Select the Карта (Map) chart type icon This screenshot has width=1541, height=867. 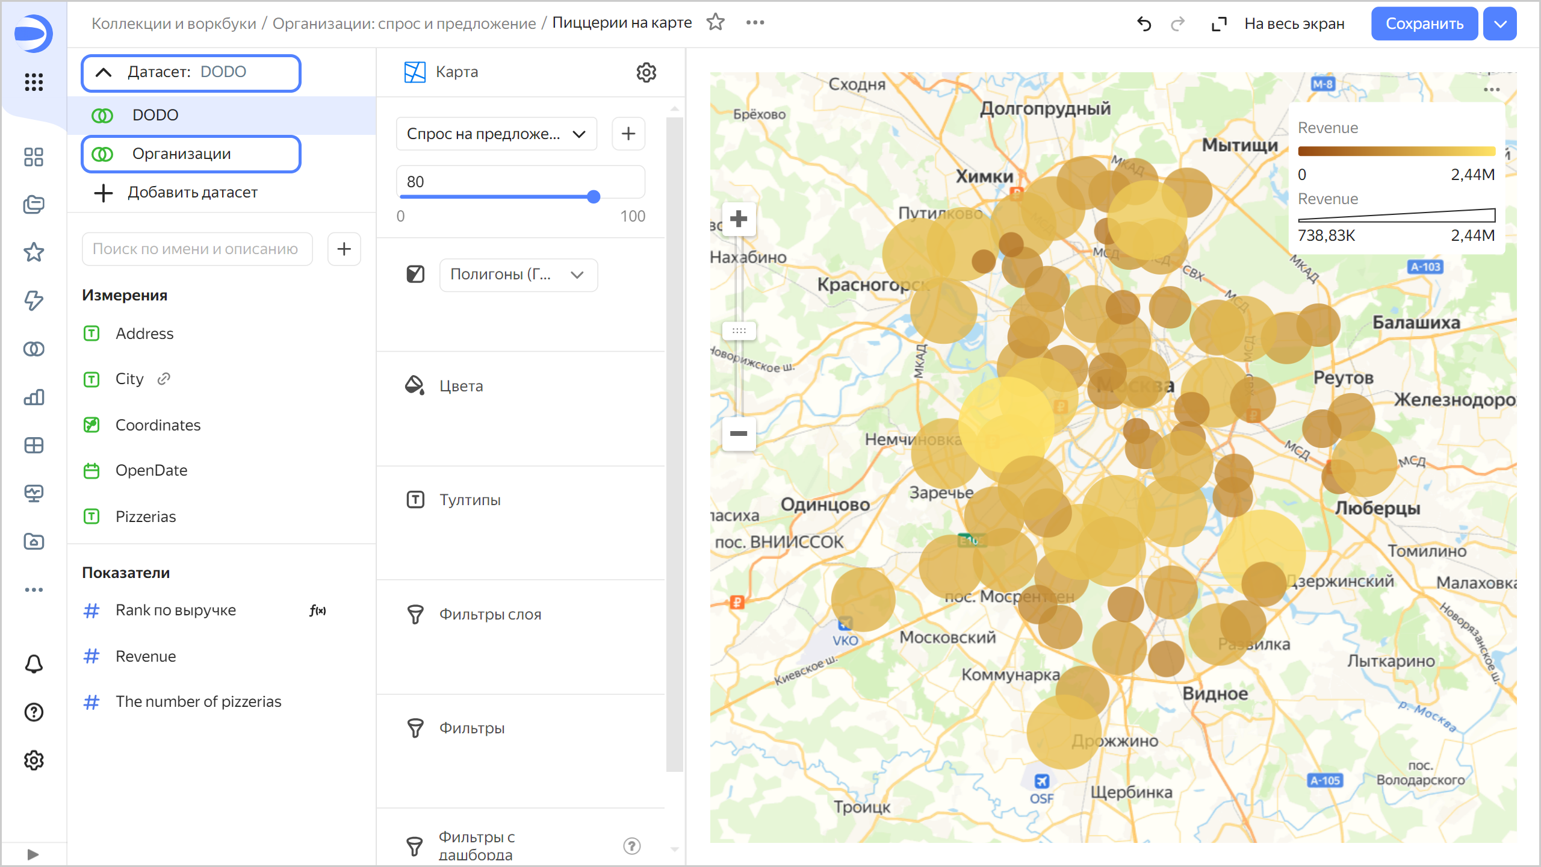click(x=414, y=72)
